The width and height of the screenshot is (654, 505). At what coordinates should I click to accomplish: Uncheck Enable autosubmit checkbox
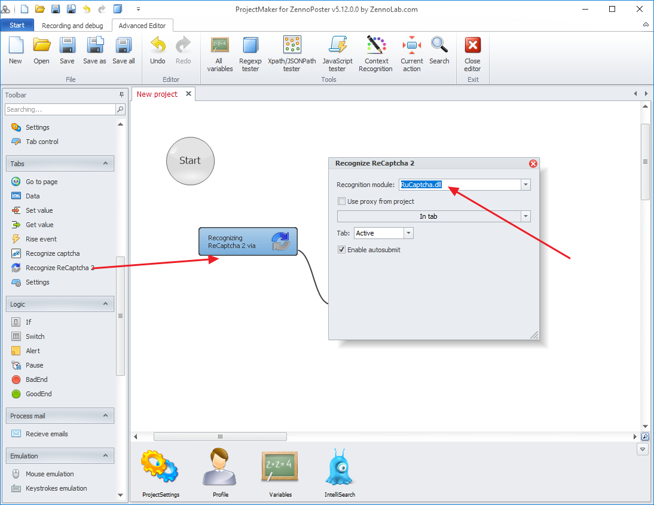click(342, 250)
